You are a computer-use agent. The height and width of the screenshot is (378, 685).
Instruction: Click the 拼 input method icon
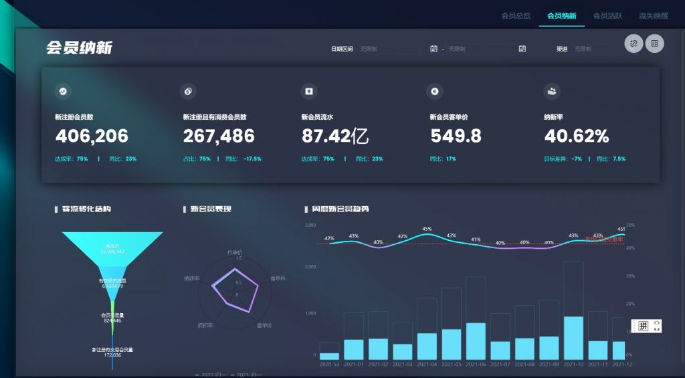[643, 326]
